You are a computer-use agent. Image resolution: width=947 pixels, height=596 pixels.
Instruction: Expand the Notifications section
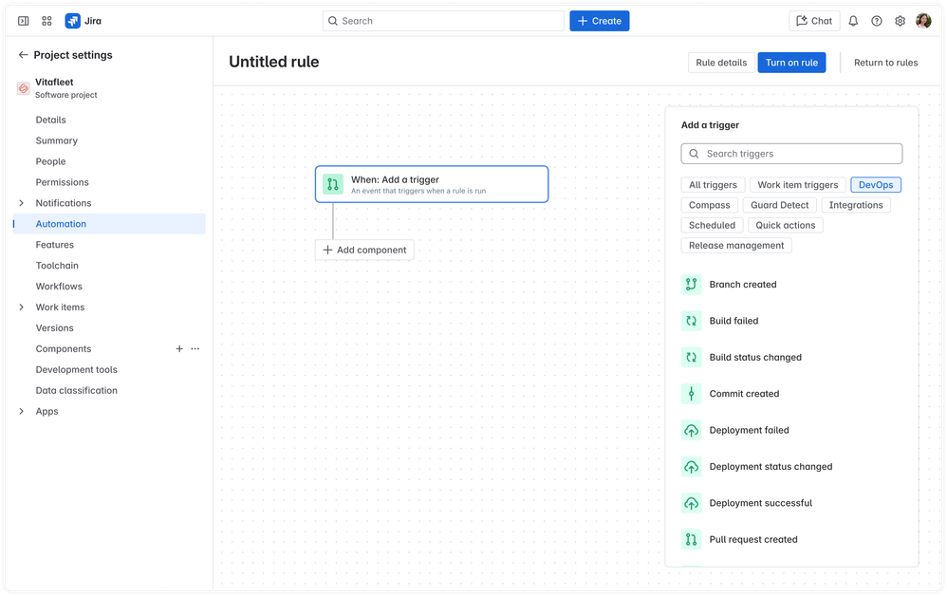[21, 202]
